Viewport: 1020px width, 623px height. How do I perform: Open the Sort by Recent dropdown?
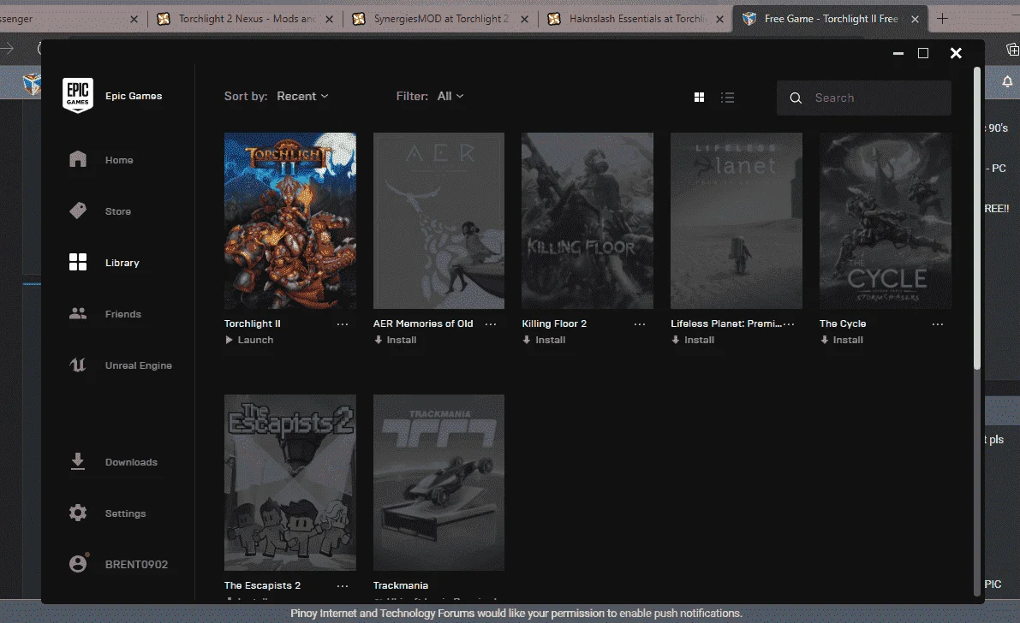(x=302, y=96)
